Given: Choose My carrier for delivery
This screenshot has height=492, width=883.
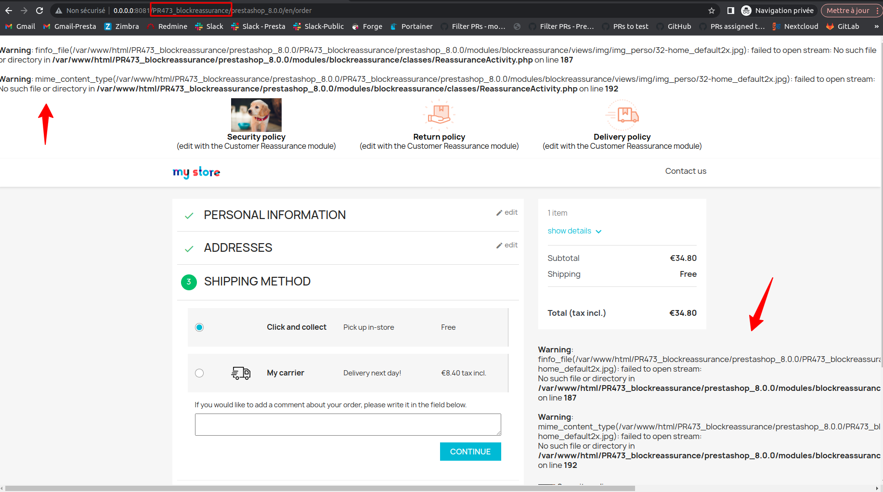Looking at the screenshot, I should pos(199,373).
